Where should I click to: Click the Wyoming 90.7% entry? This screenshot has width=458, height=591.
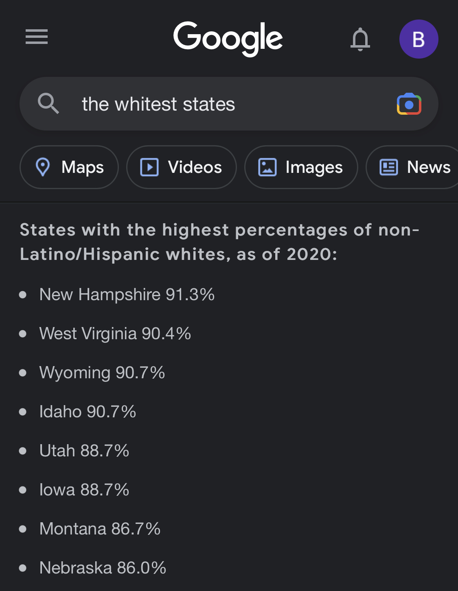(102, 373)
